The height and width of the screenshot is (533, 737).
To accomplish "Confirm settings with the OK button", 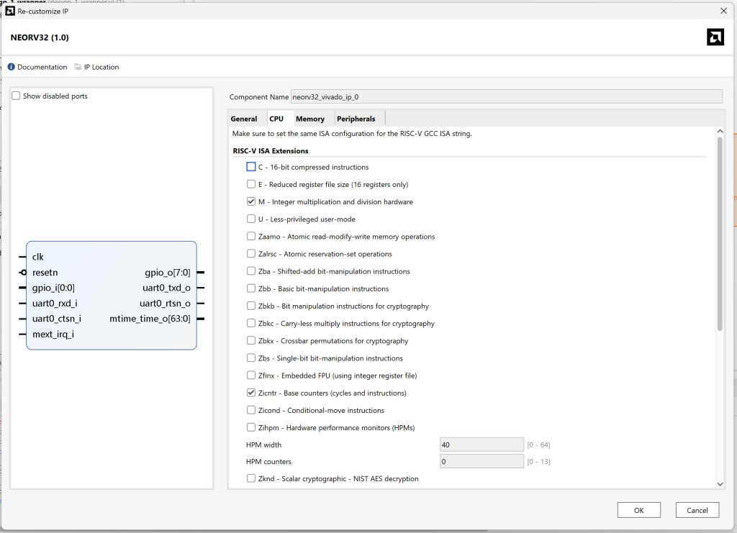I will click(639, 510).
